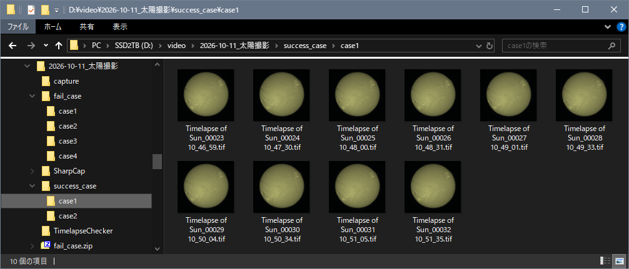
Task: Click video in the address breadcrumb
Action: 176,46
